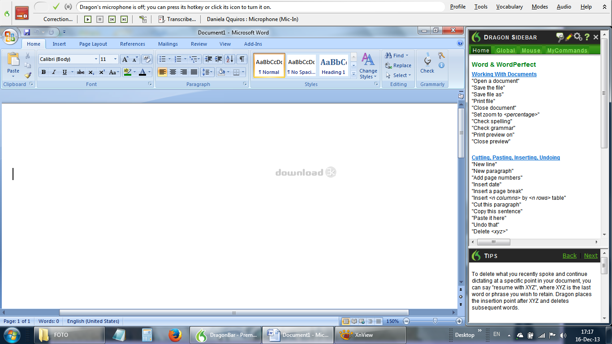Click the Office button in Word
Image resolution: width=612 pixels, height=344 pixels.
(10, 36)
